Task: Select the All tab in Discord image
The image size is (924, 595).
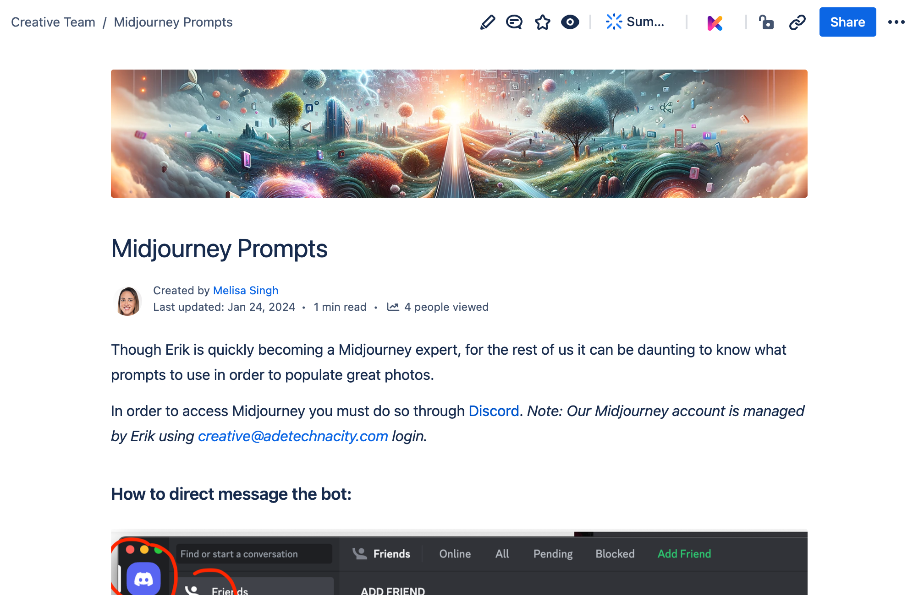Action: [x=502, y=554]
